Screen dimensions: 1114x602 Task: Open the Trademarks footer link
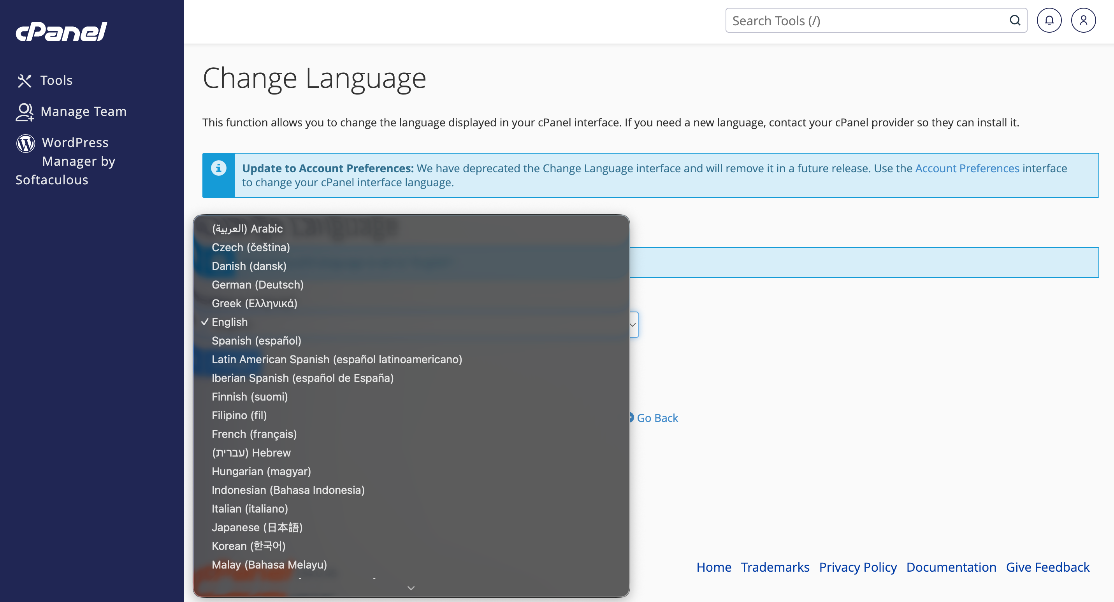click(775, 567)
